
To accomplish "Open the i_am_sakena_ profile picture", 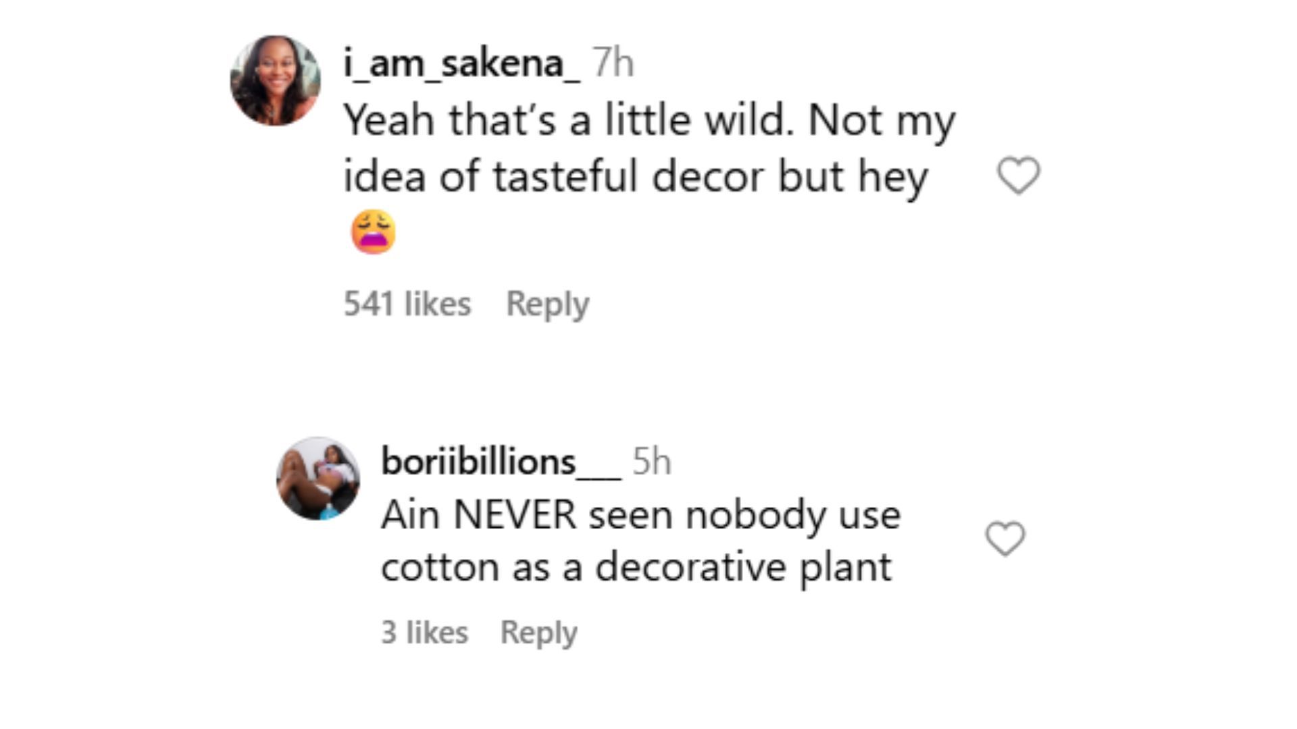I will pos(276,81).
